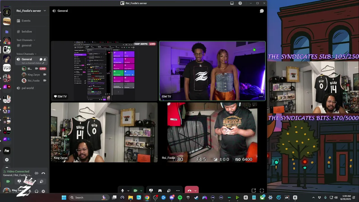Open the Windows Start menu

click(x=64, y=198)
